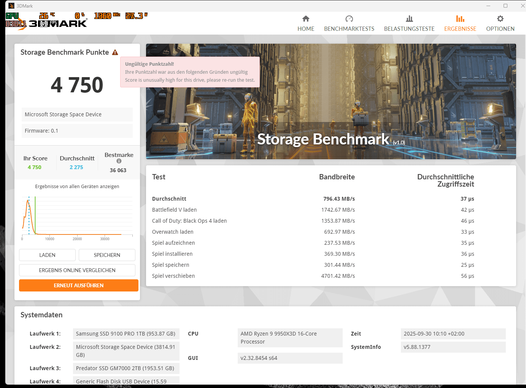Click the 3DMark logo in the header
Viewport: 526px width, 388px height.
57,24
